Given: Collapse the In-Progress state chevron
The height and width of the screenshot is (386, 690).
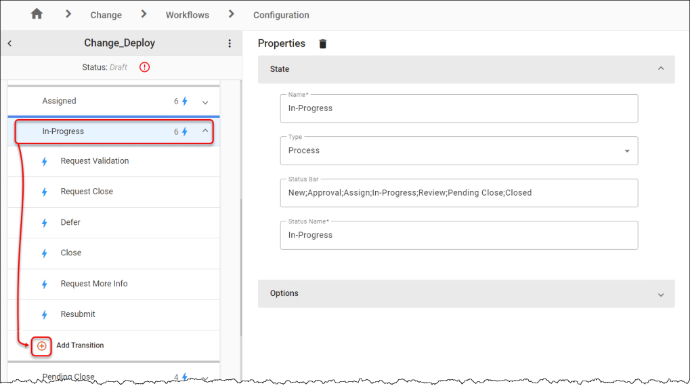Looking at the screenshot, I should pyautogui.click(x=205, y=131).
